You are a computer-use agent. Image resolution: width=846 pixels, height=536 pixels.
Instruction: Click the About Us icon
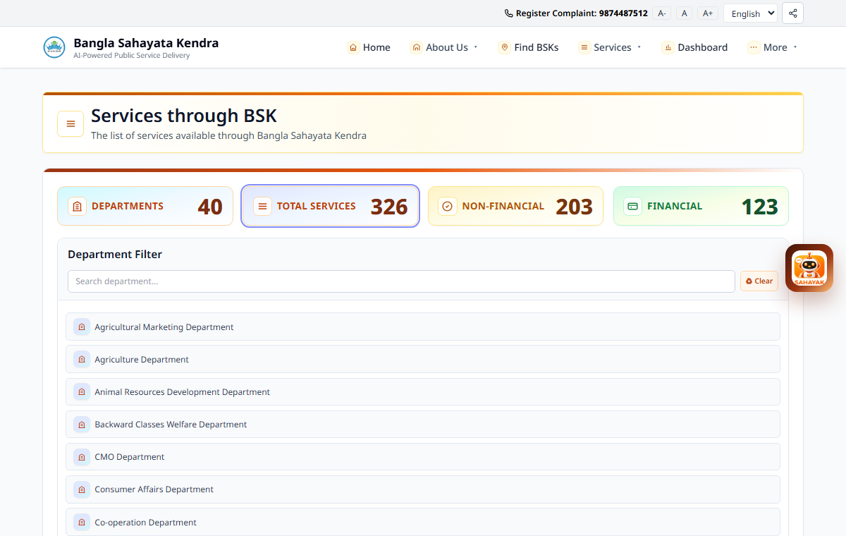(x=416, y=47)
